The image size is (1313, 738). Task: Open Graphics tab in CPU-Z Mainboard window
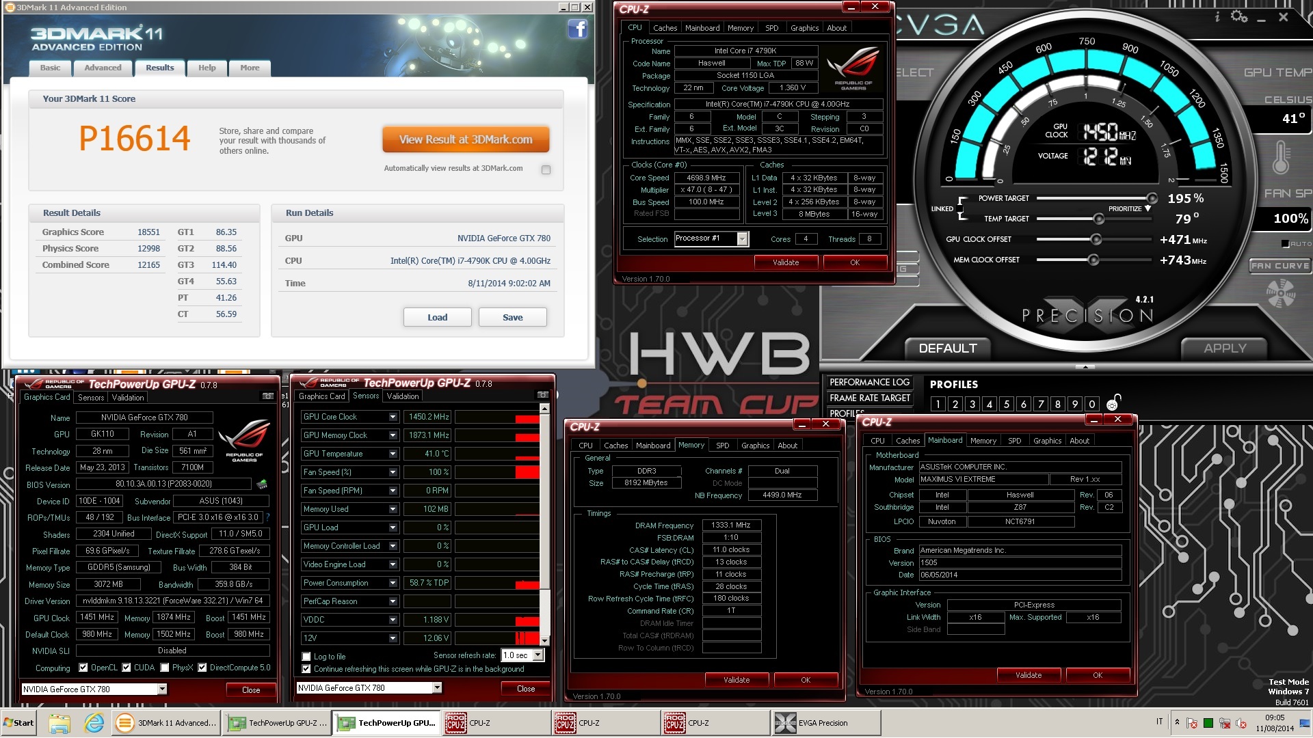pyautogui.click(x=1048, y=441)
